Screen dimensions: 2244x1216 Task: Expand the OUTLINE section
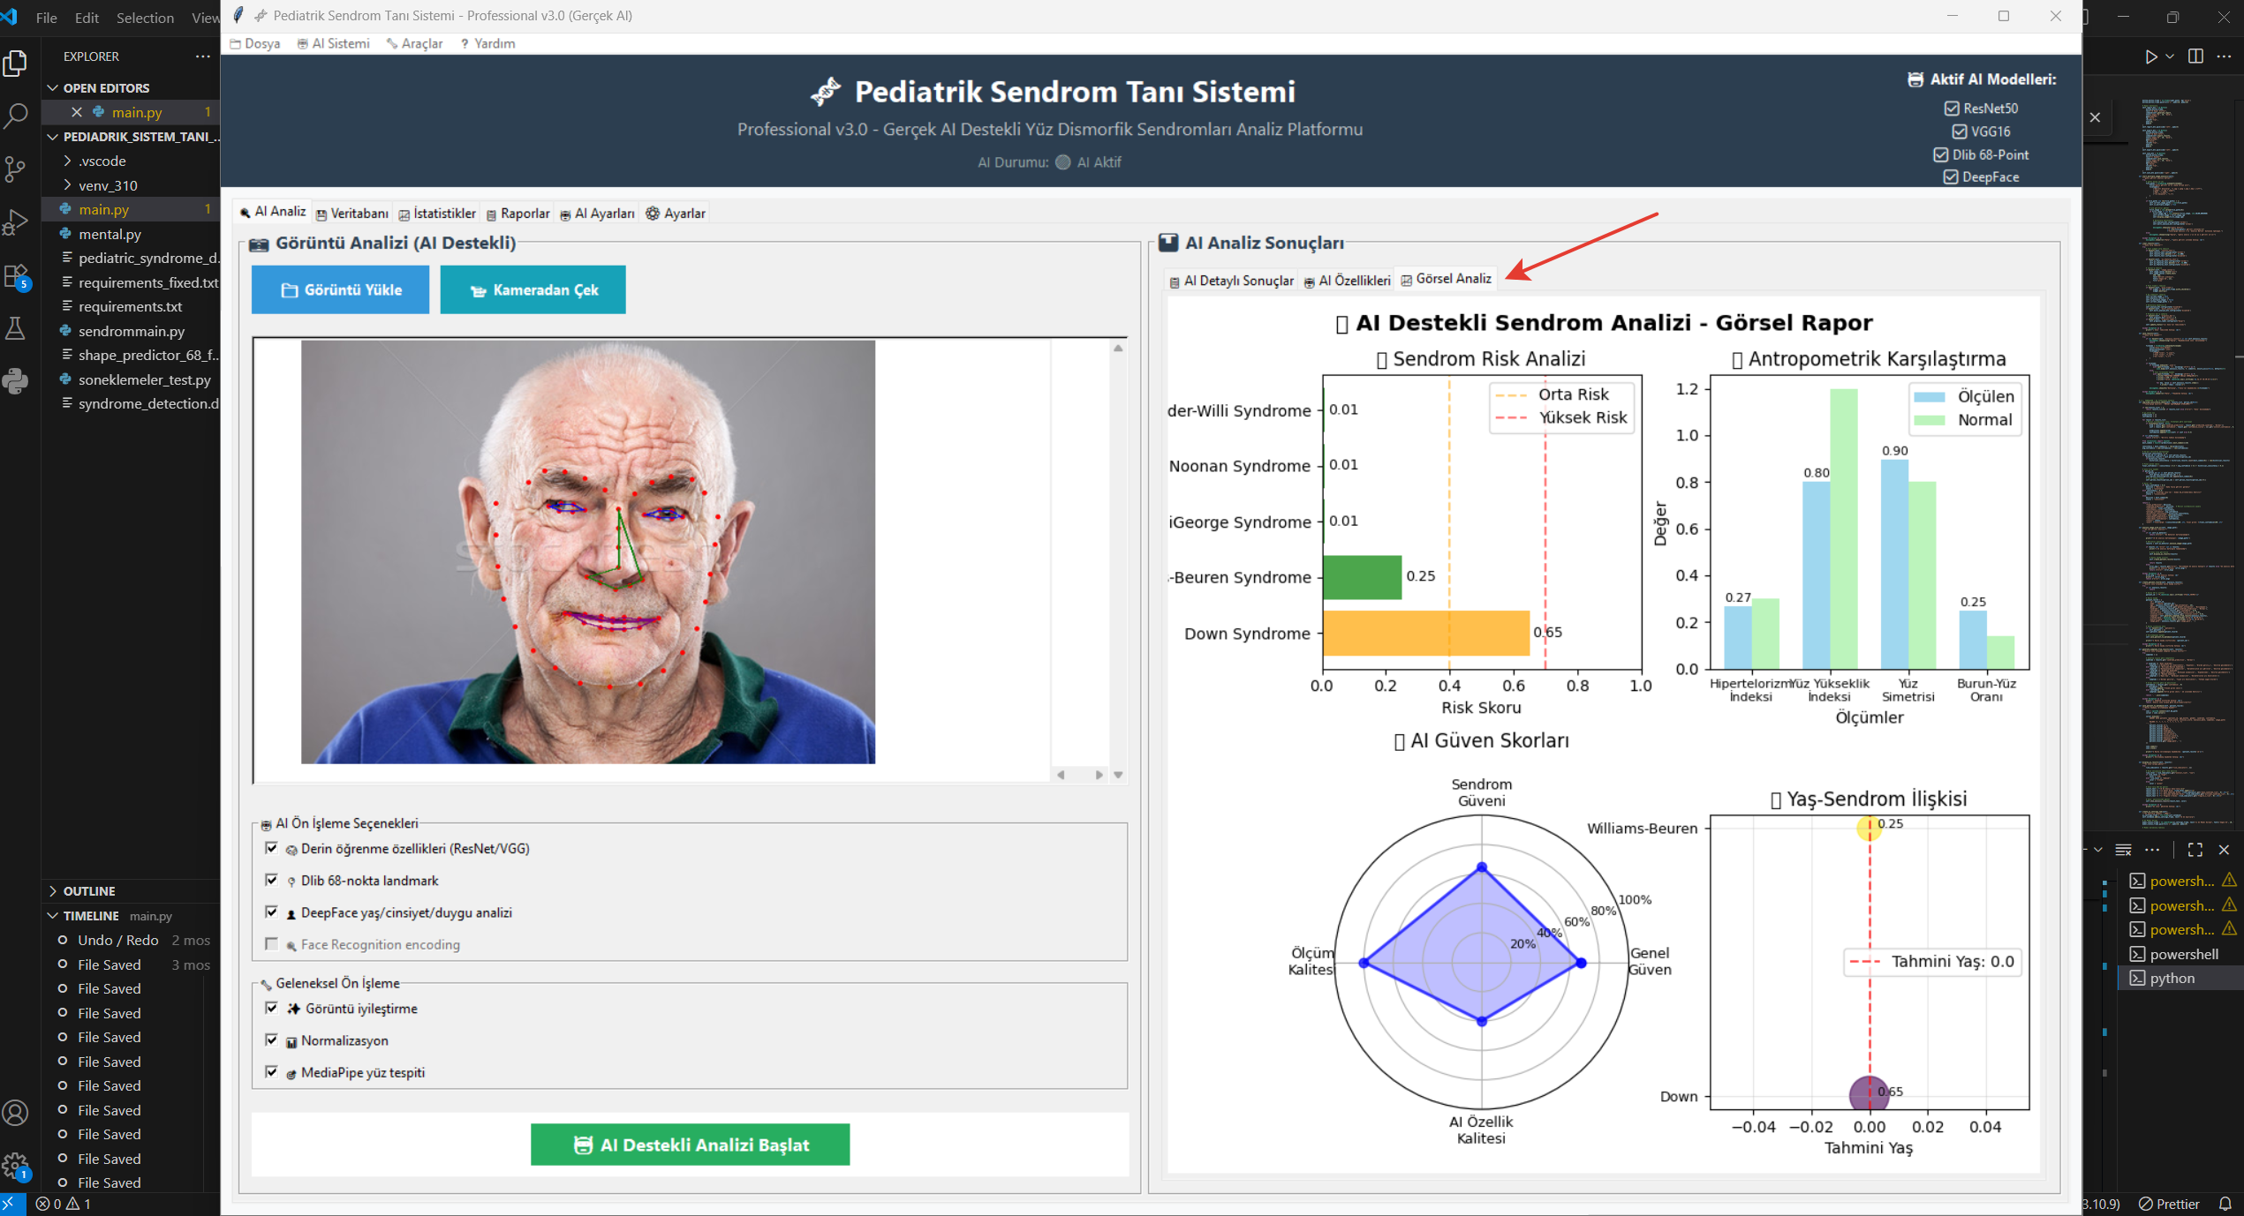click(x=88, y=890)
